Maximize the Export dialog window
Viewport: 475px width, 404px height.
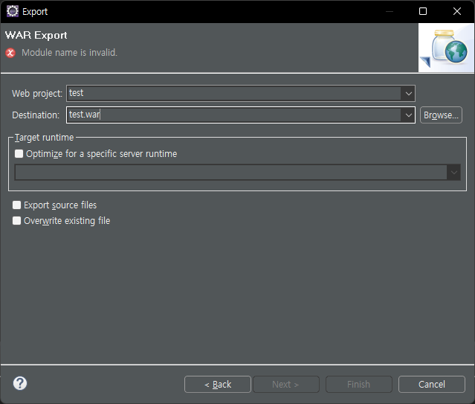[423, 11]
